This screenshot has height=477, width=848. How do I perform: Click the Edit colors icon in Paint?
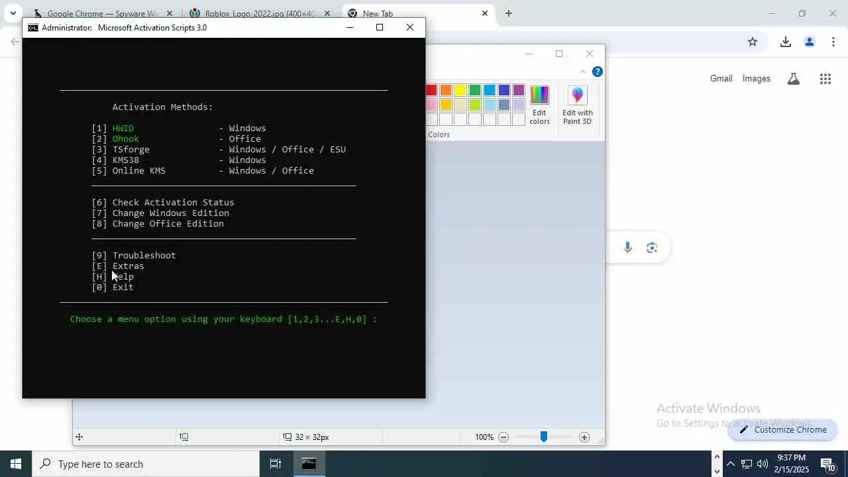[539, 105]
